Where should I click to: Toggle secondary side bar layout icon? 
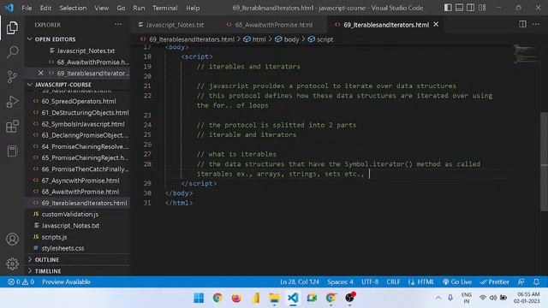click(x=470, y=8)
